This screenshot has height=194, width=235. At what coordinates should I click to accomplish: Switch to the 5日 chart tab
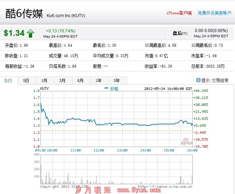click(x=26, y=81)
